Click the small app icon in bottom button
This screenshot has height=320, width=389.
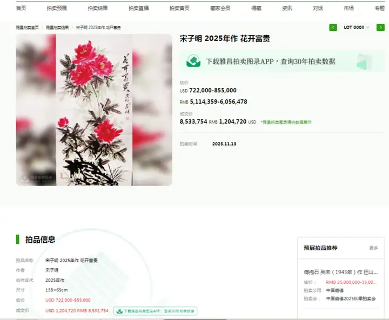coord(119,311)
